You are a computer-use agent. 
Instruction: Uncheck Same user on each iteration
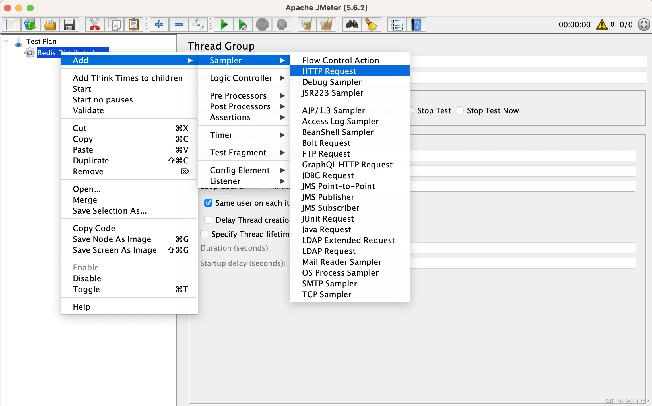[x=208, y=203]
